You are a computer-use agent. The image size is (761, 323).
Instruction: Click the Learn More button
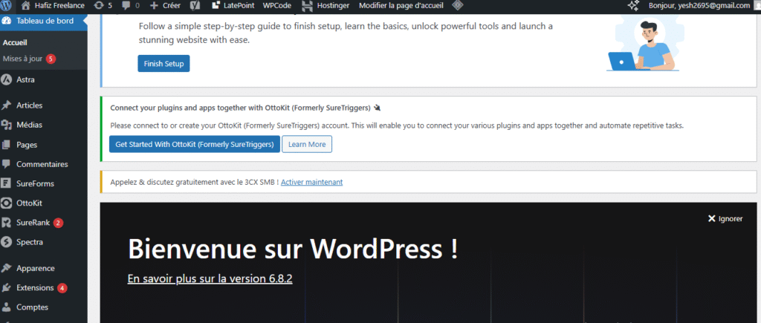307,145
